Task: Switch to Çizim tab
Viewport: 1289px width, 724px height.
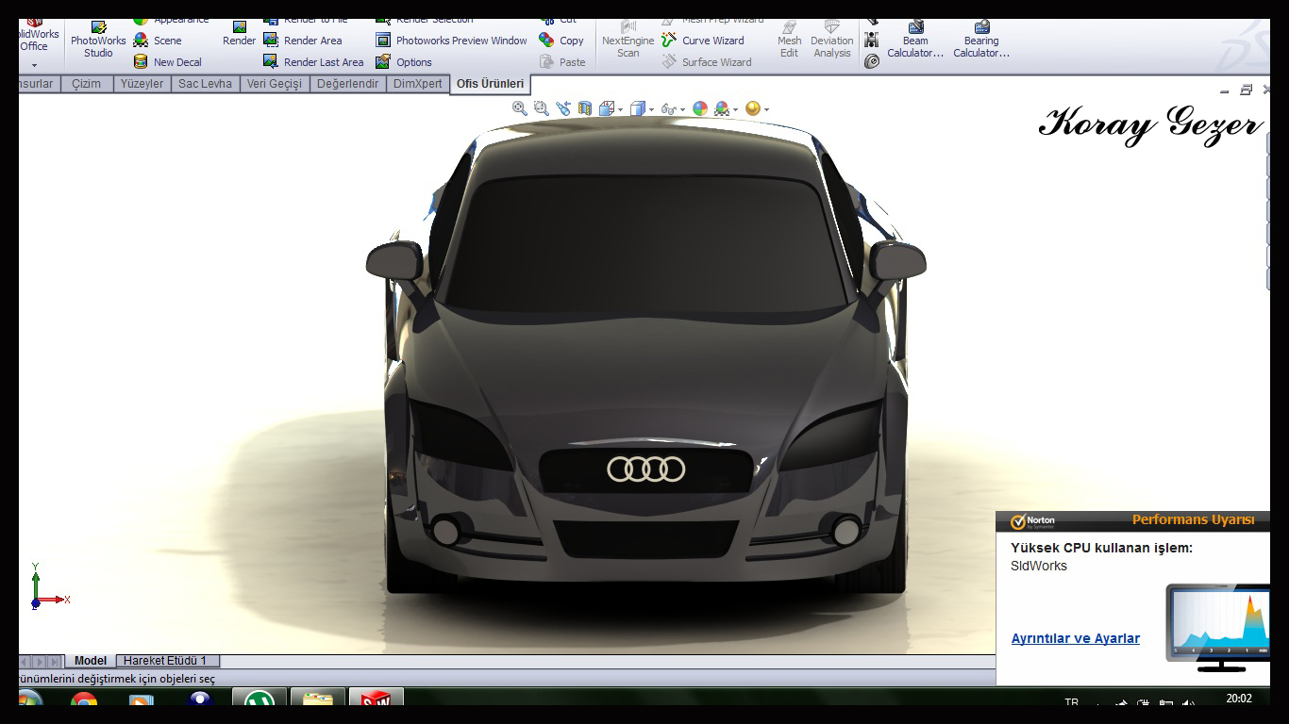Action: click(86, 84)
